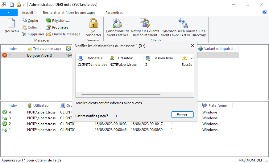269x163 pixels.
Task: Click the warning icon column header in dialog
Action: (184, 58)
